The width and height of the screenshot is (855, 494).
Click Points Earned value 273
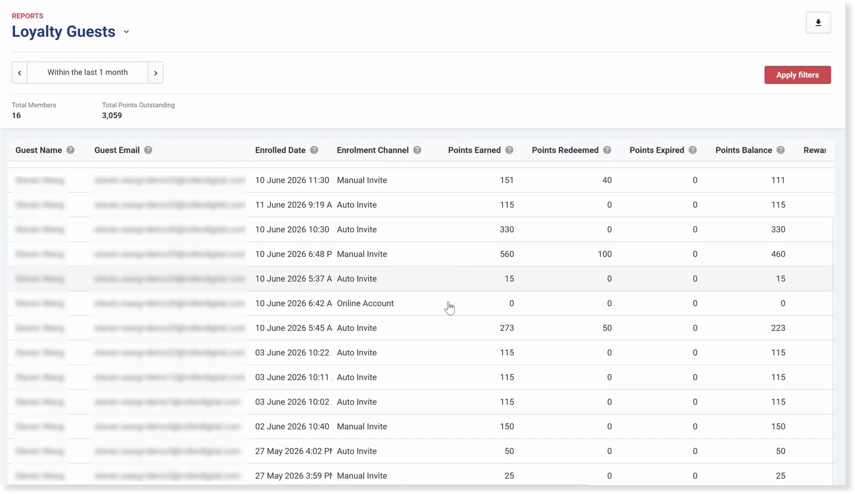click(507, 328)
